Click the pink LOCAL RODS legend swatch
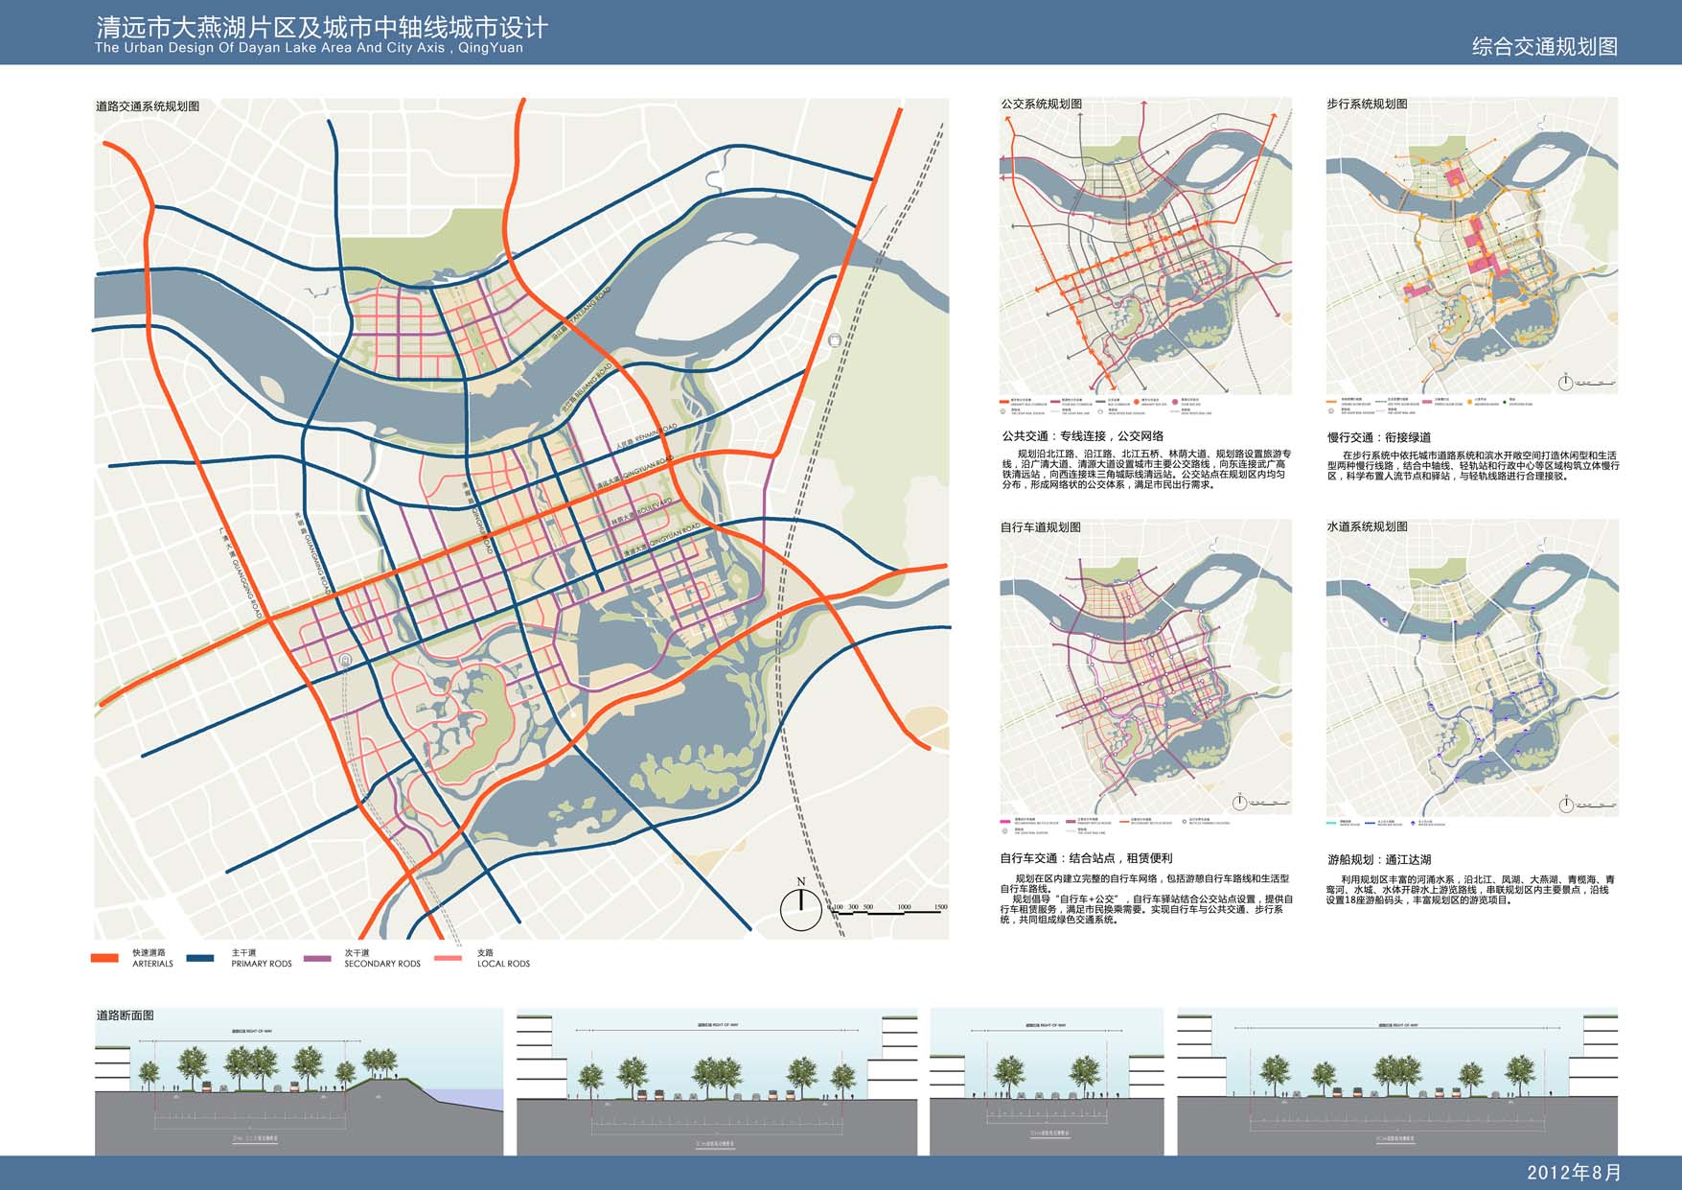The width and height of the screenshot is (1682, 1190). [448, 958]
